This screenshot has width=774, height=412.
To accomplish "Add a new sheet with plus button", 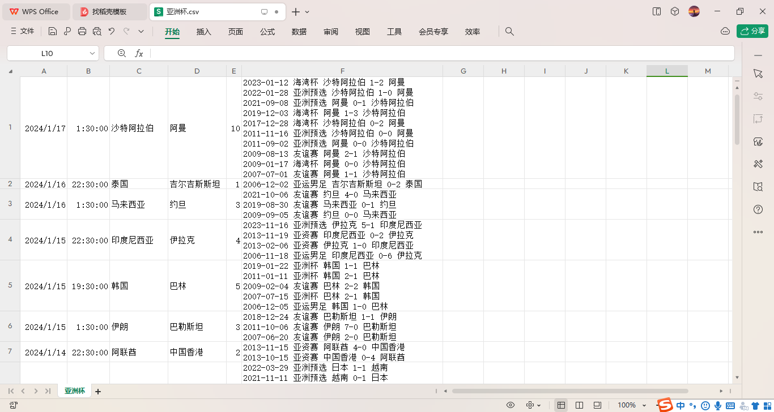I will 98,391.
